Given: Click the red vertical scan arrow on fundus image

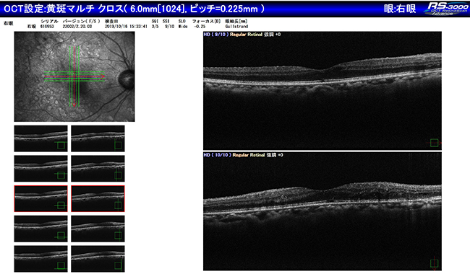Looking at the screenshot, I should coord(74,76).
